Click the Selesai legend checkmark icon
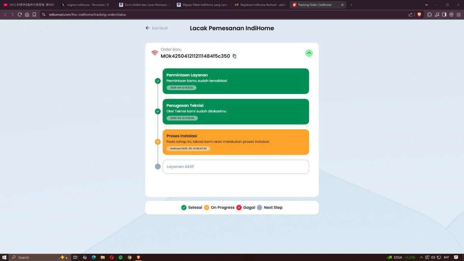 [x=184, y=208]
